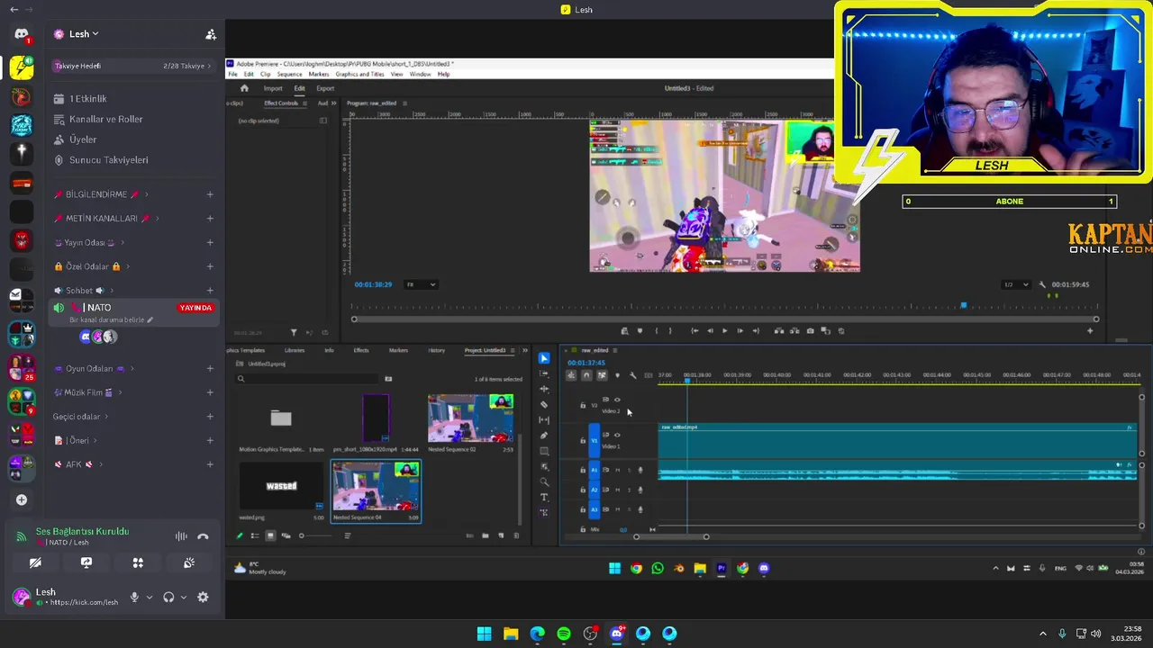Viewport: 1153px width, 648px height.
Task: Open the Fit zoom level dropdown
Action: (421, 284)
